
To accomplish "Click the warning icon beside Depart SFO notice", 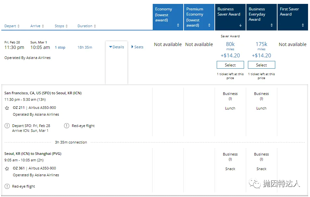I will (7, 126).
